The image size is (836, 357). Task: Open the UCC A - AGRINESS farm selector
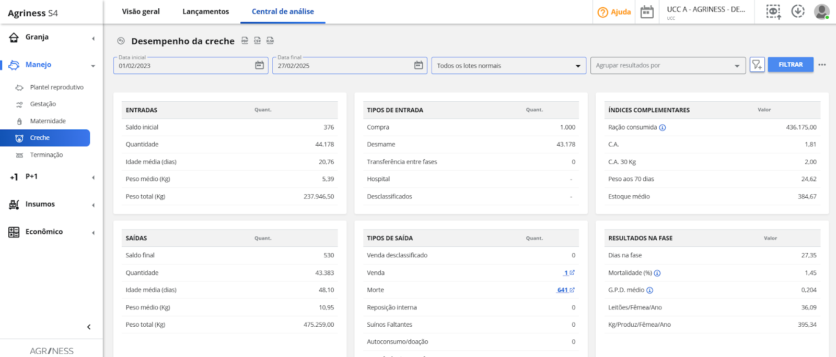point(706,12)
